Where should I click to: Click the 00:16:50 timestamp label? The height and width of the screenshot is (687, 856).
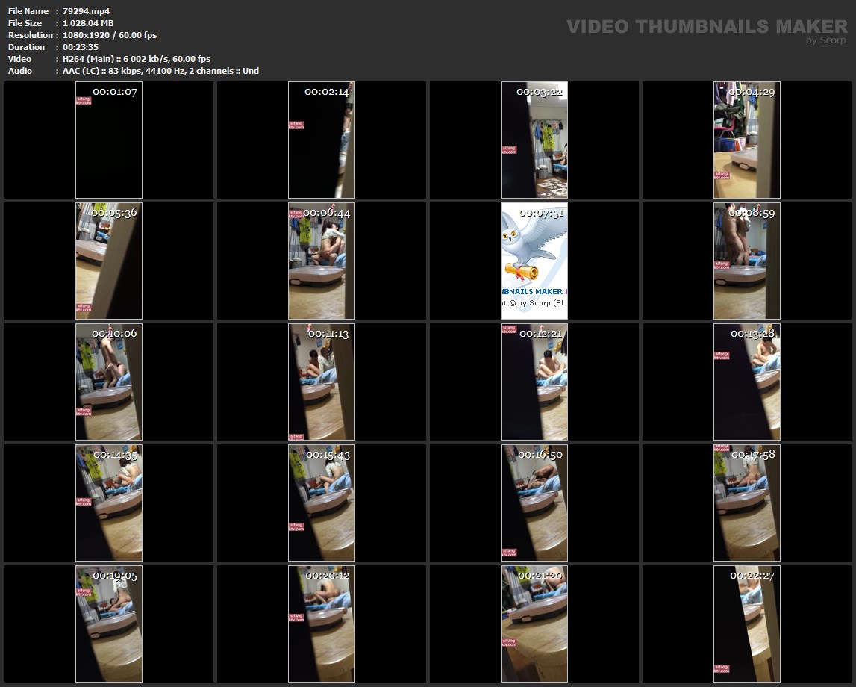(540, 454)
